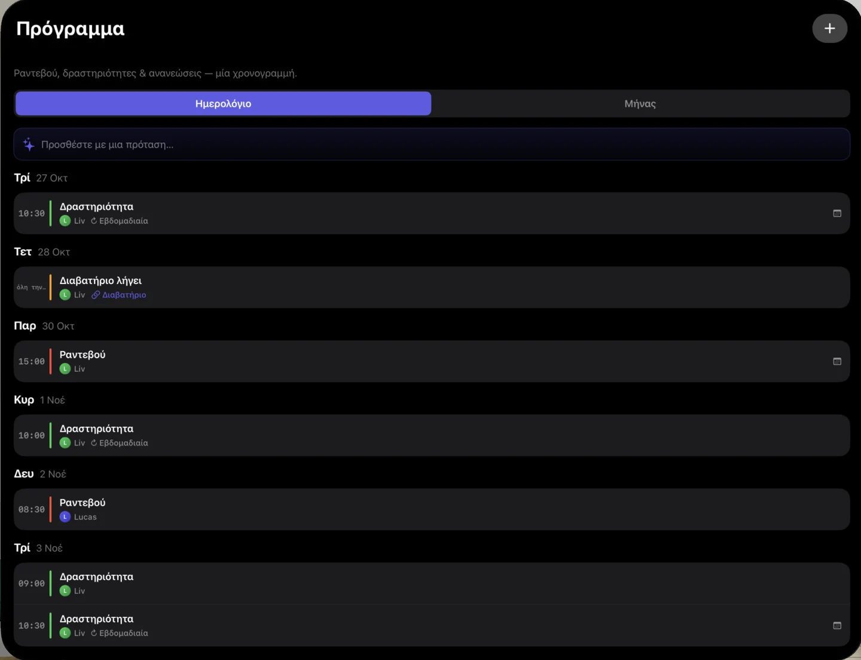The width and height of the screenshot is (861, 660).
Task: Open Δραστηριότητα at 09:00 on 3 Νοέ
Action: tap(432, 583)
